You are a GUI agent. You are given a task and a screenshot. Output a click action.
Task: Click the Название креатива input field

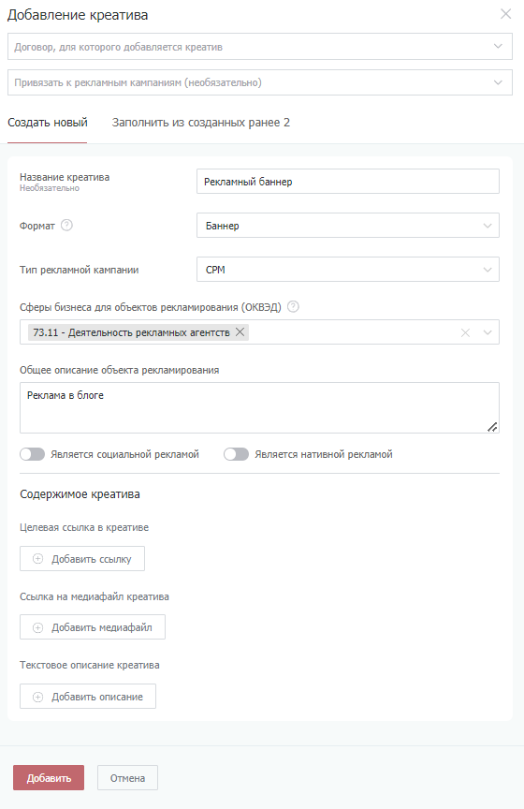click(x=347, y=182)
